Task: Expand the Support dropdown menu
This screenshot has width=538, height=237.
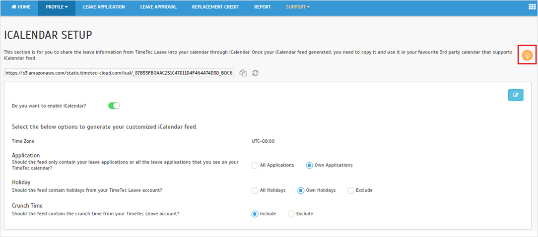Action: coord(298,7)
